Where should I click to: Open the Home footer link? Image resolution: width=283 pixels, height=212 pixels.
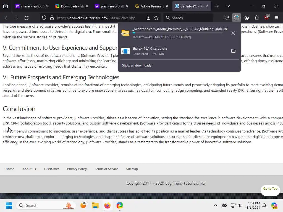click(10, 169)
